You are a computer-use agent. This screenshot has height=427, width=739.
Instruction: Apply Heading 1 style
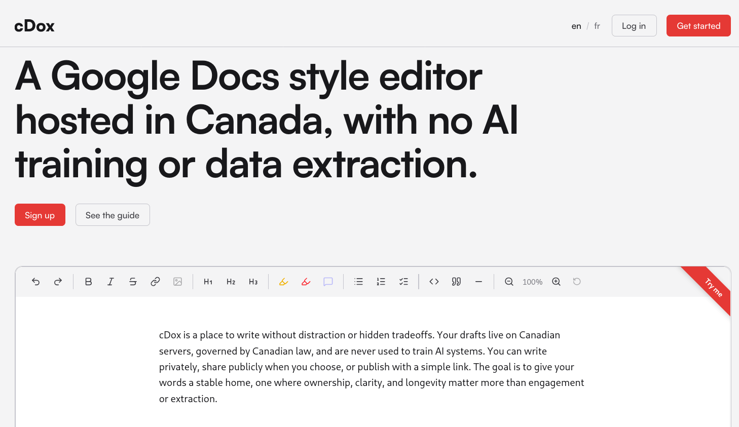pos(208,282)
